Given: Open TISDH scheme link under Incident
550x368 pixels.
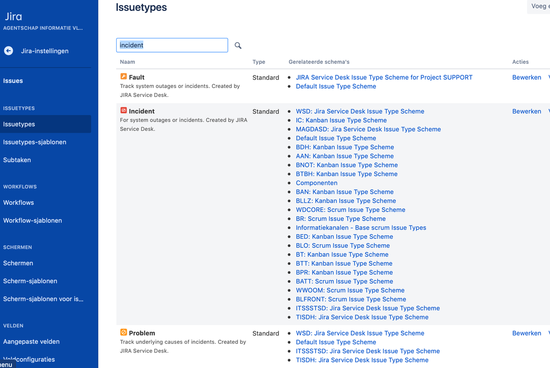Looking at the screenshot, I should coord(362,317).
